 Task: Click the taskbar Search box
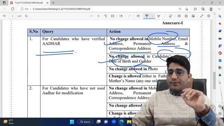click(x=85, y=122)
